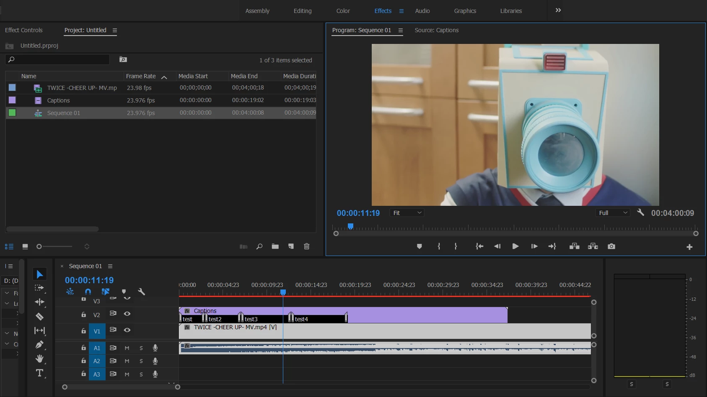Click the timeline wrench settings icon
Viewport: 707px width, 397px height.
pos(142,292)
